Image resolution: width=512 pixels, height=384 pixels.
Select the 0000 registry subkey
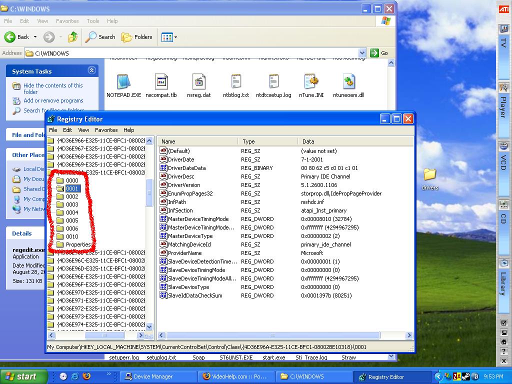click(72, 180)
